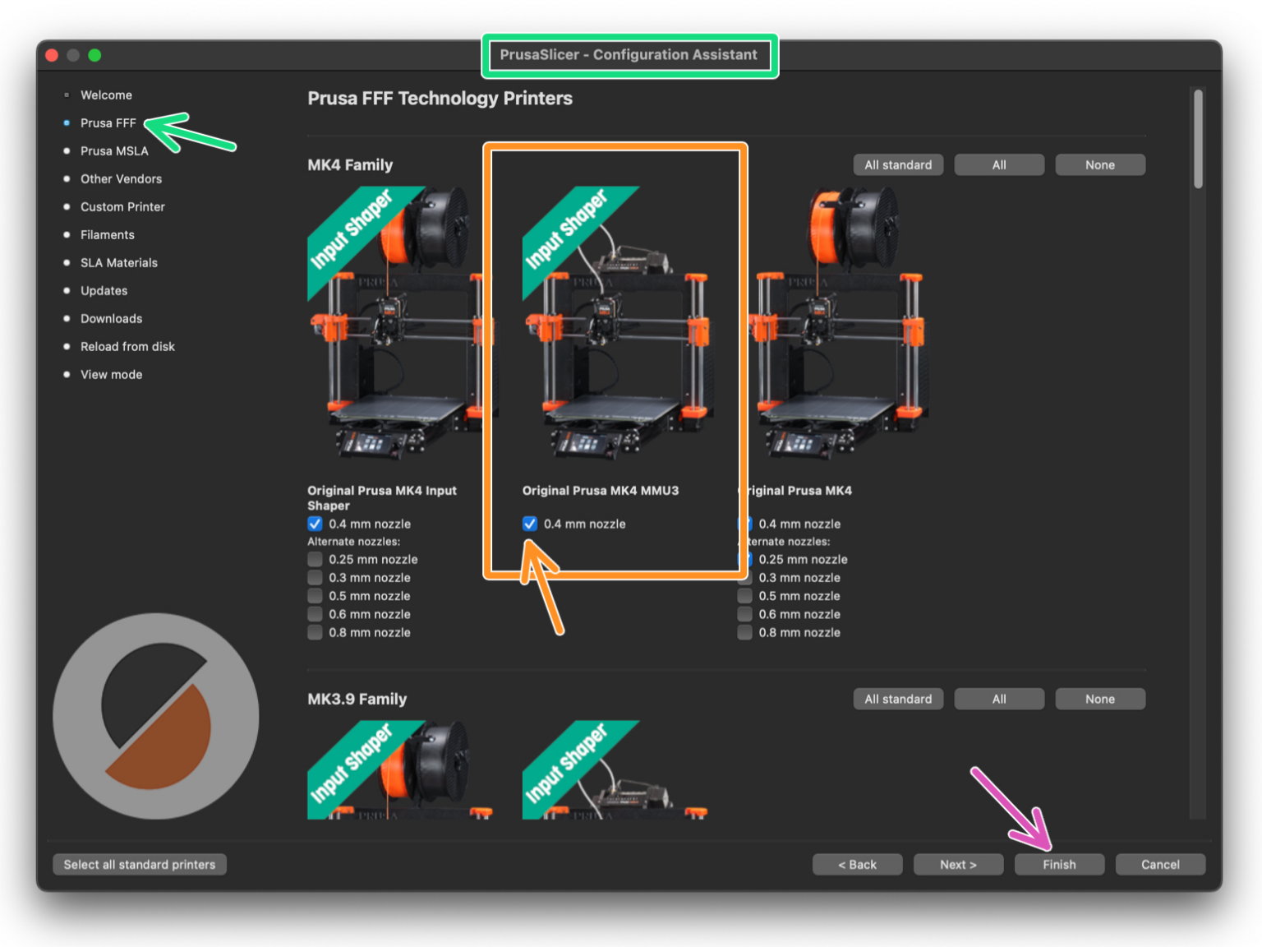The image size is (1262, 947).
Task: Open the Other Vendors section
Action: 121,178
